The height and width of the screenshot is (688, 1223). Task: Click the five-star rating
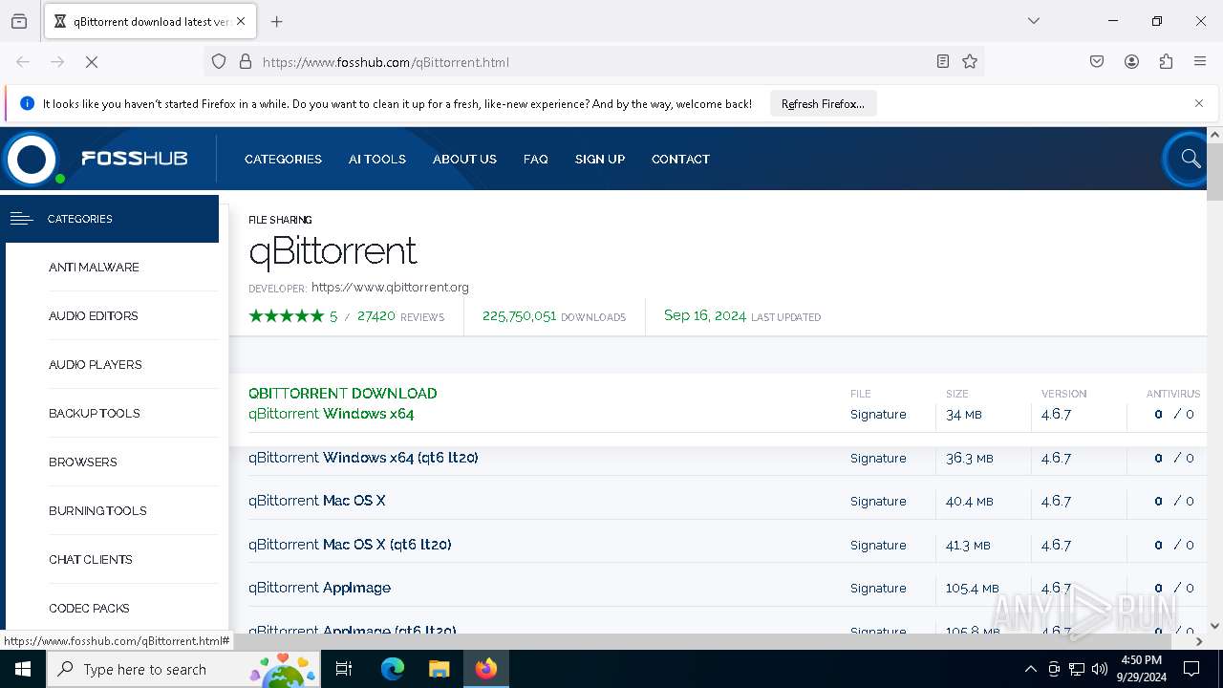coord(287,316)
